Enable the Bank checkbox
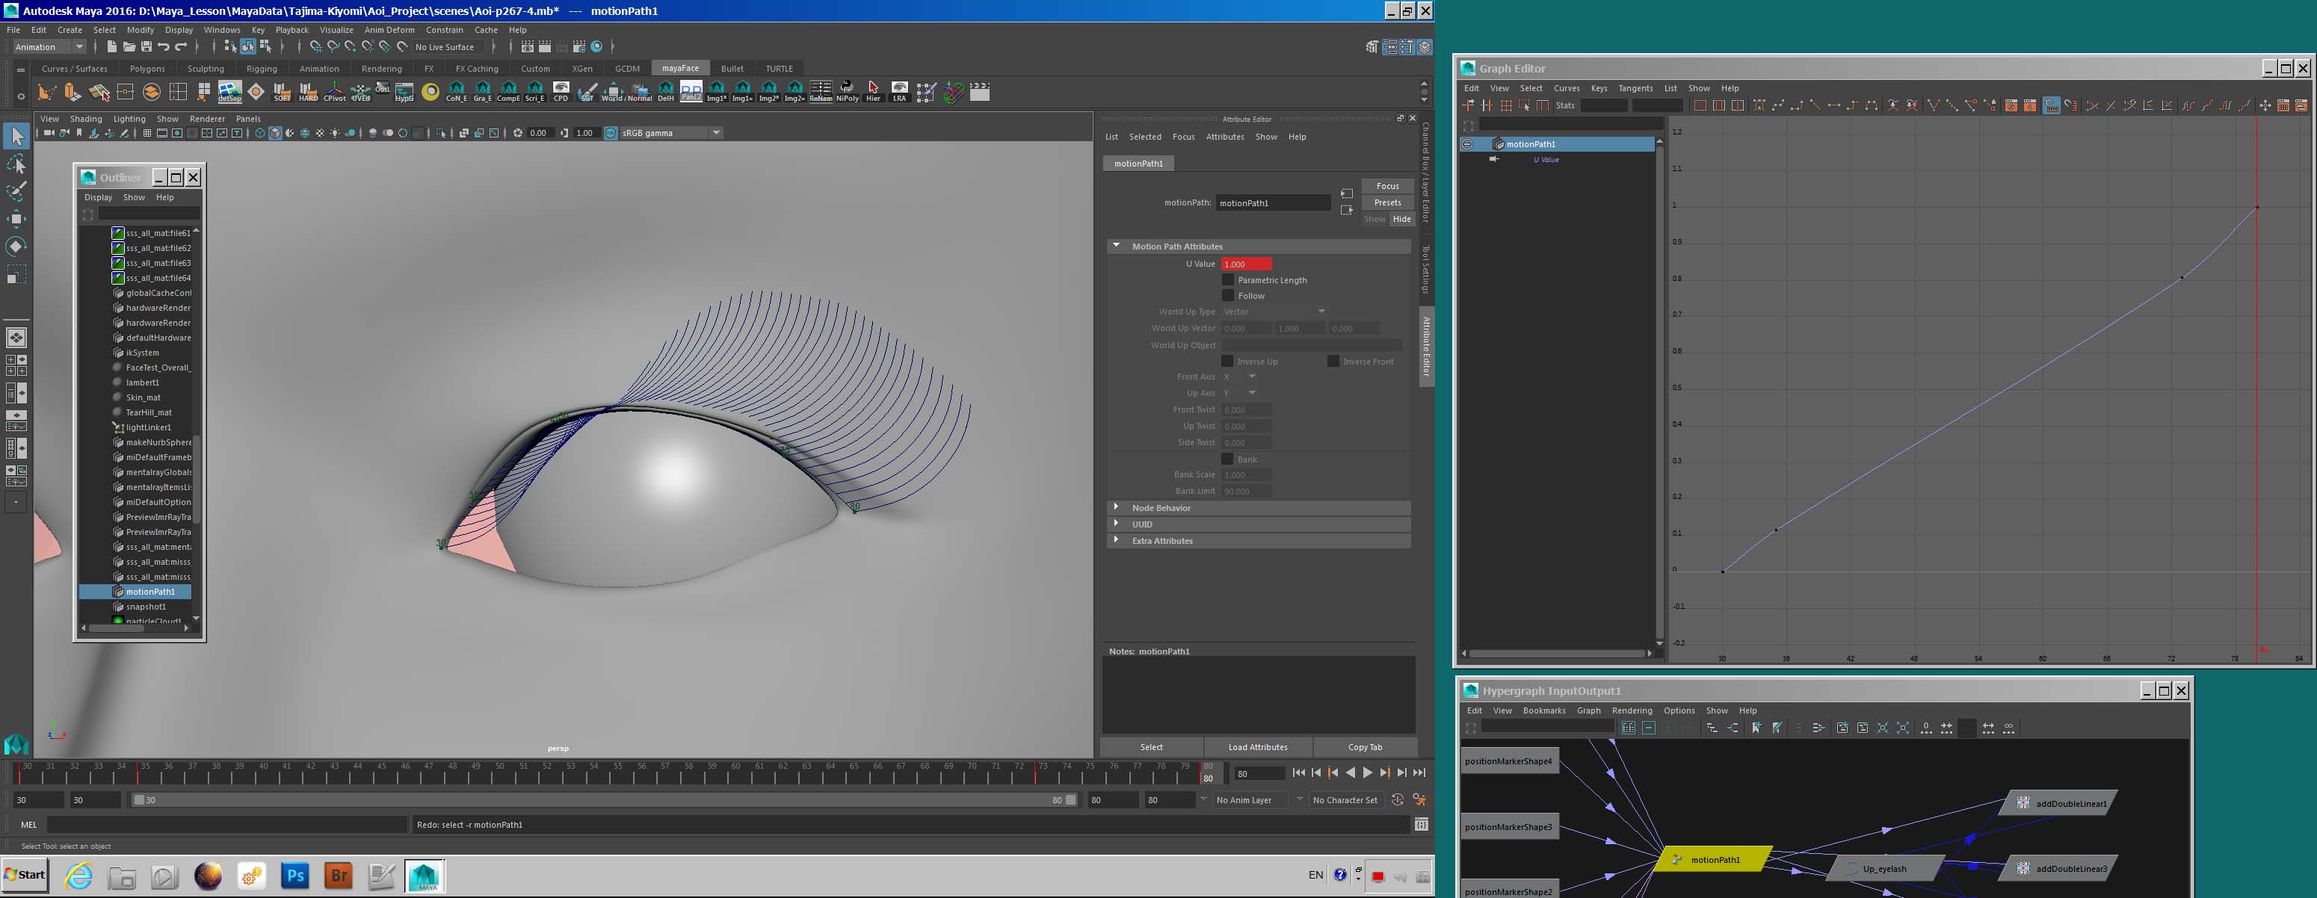Screen dimensions: 2317x898 (1228, 459)
